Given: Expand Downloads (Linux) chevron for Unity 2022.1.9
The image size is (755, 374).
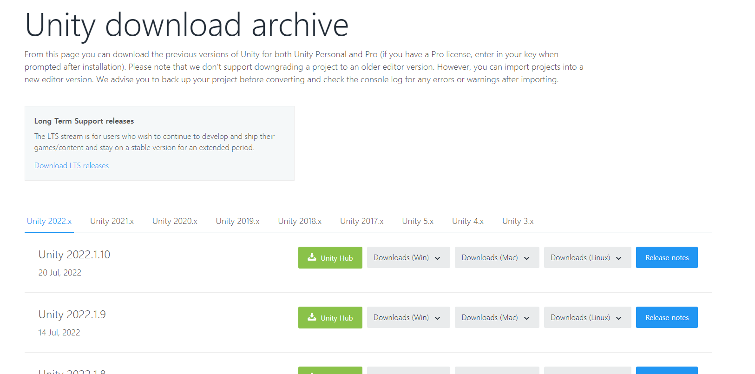Looking at the screenshot, I should tap(619, 318).
